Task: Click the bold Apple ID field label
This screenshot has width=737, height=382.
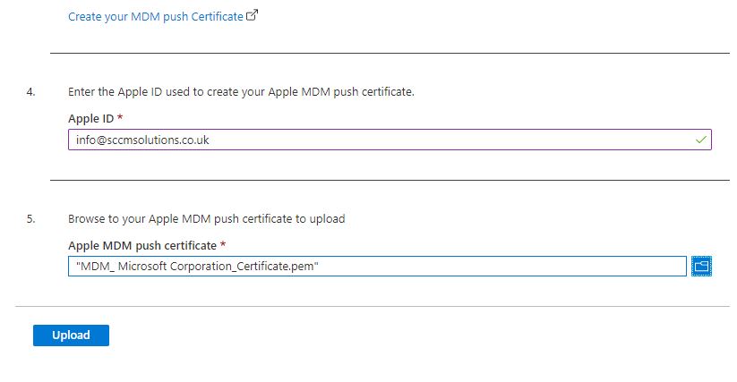Action: (x=90, y=118)
